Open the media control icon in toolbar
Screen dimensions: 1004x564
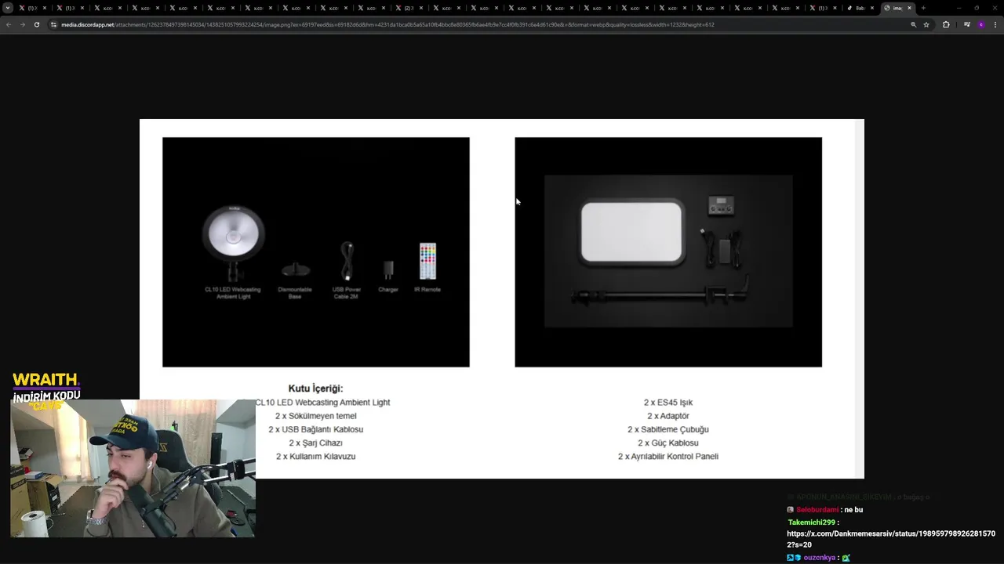pyautogui.click(x=967, y=24)
